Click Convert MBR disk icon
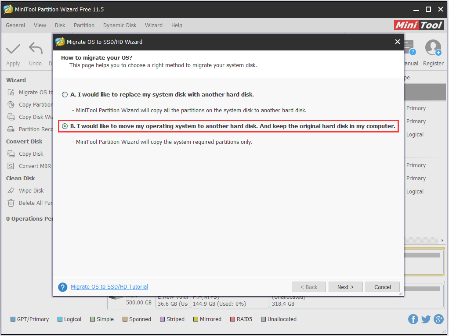Screen dimensions: 449x336 [x=11, y=166]
